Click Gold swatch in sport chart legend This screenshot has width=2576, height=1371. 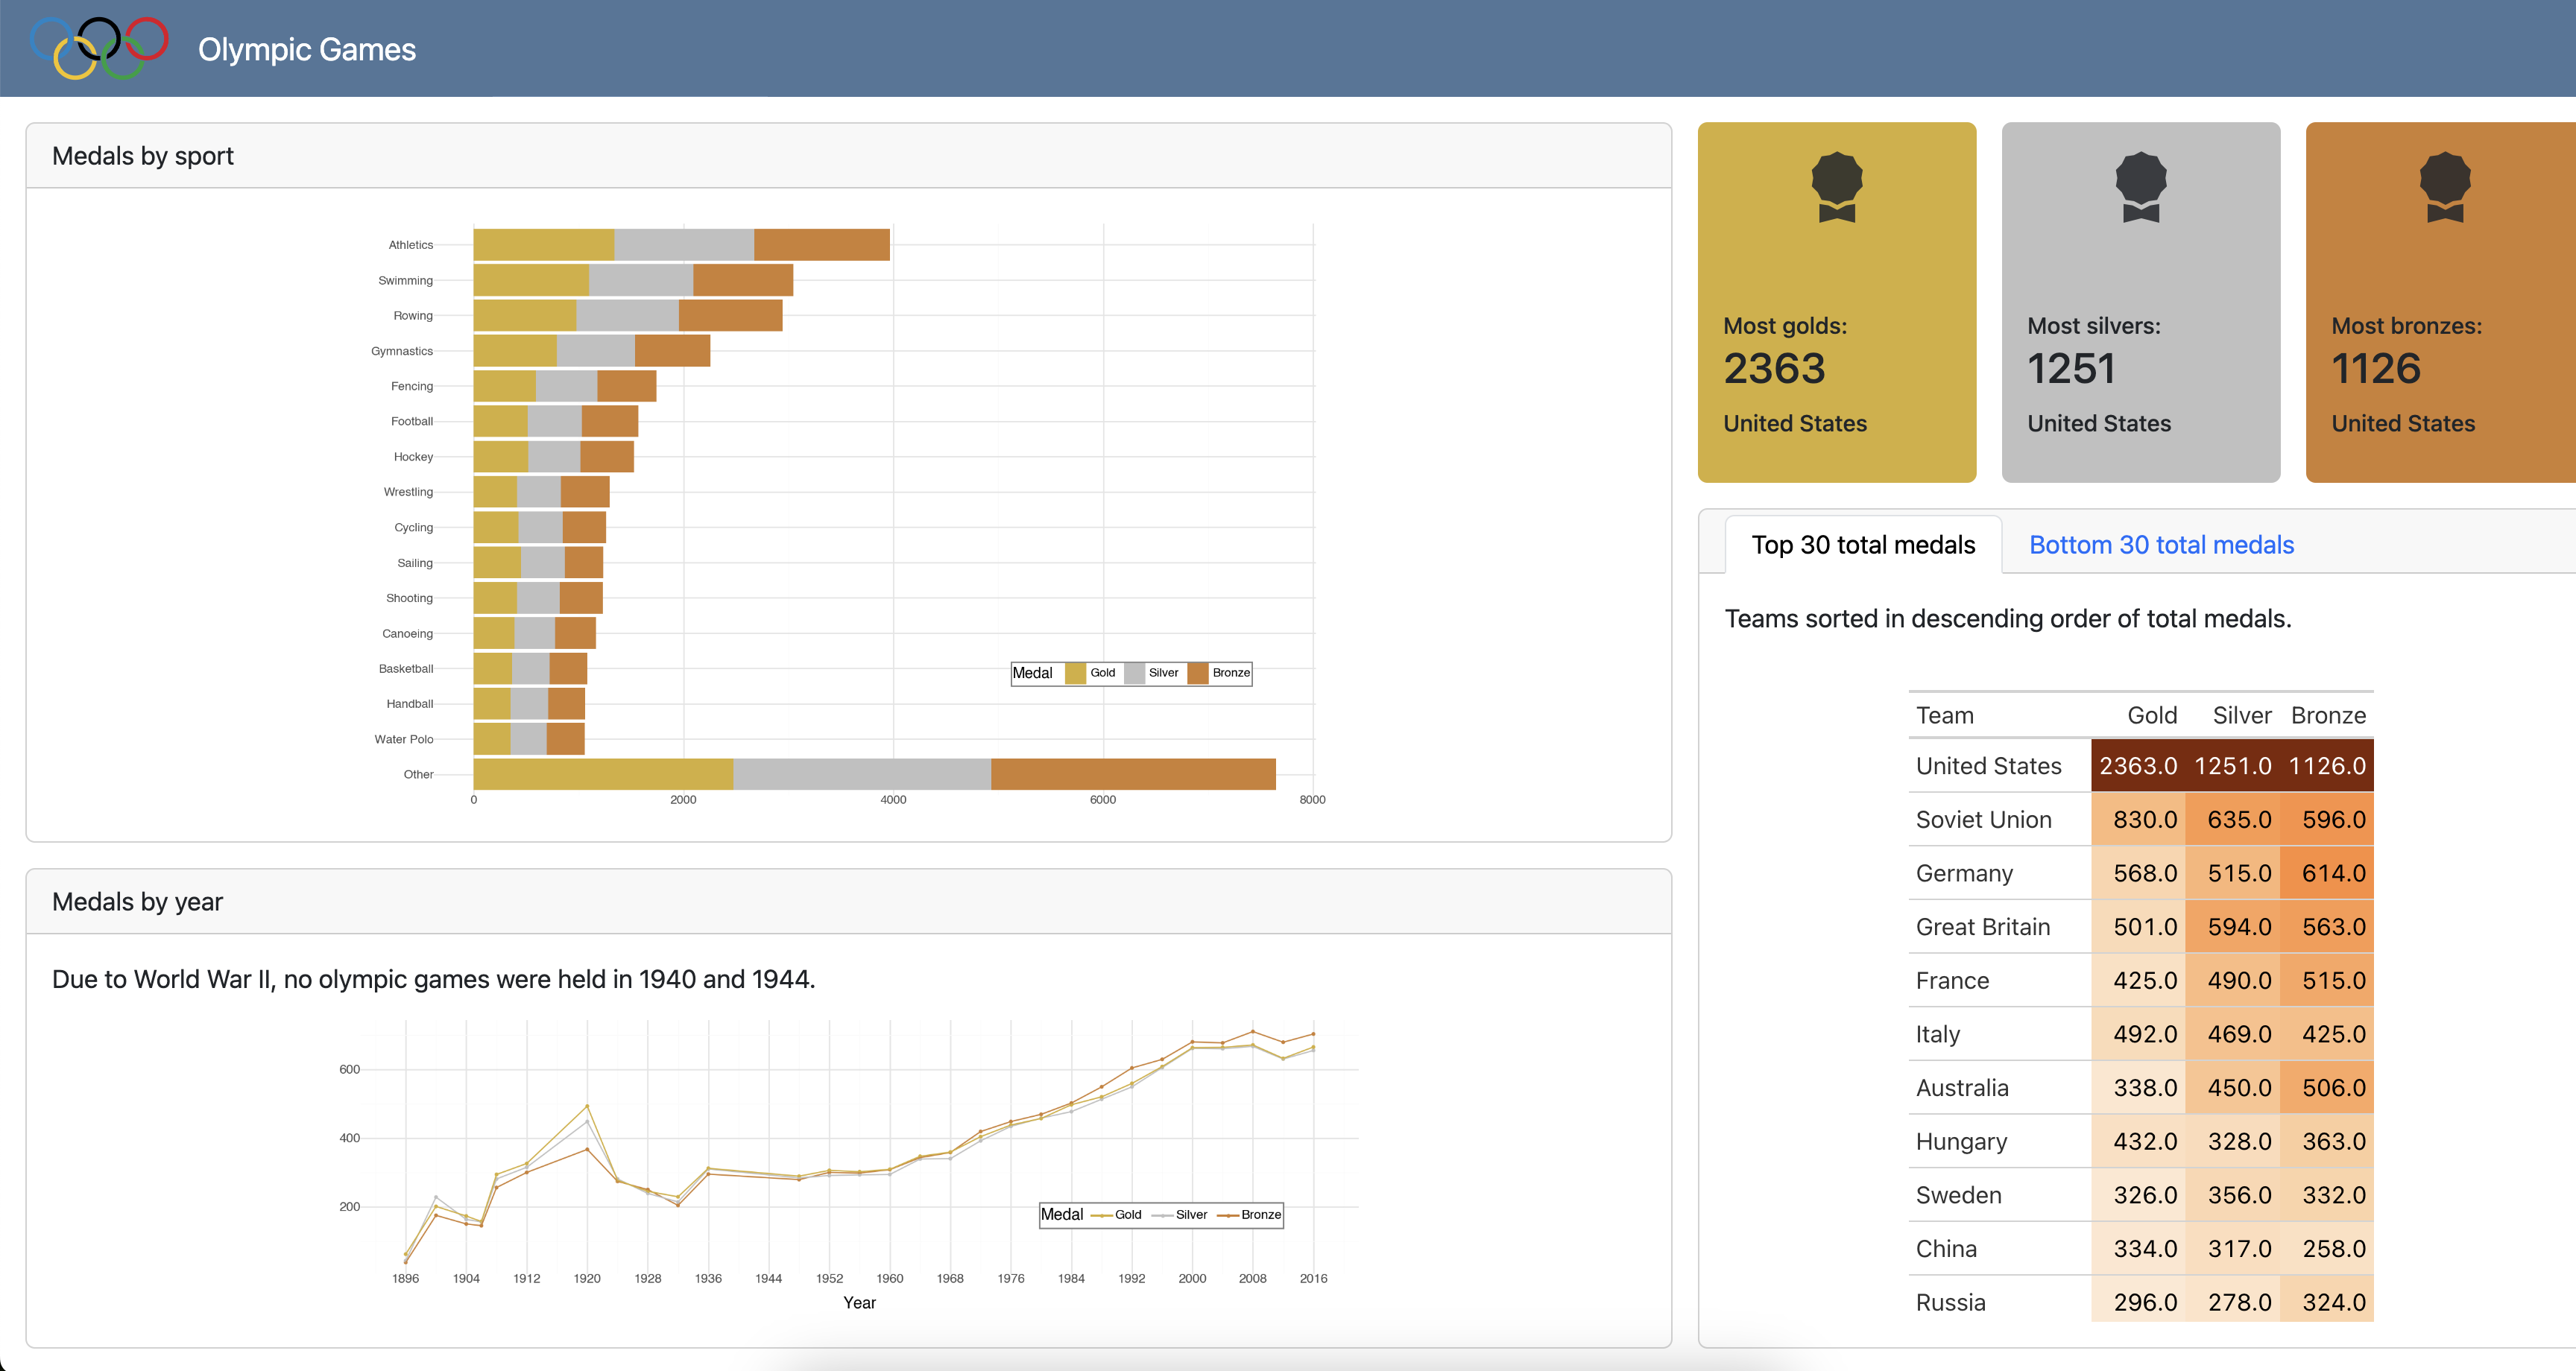click(1075, 673)
